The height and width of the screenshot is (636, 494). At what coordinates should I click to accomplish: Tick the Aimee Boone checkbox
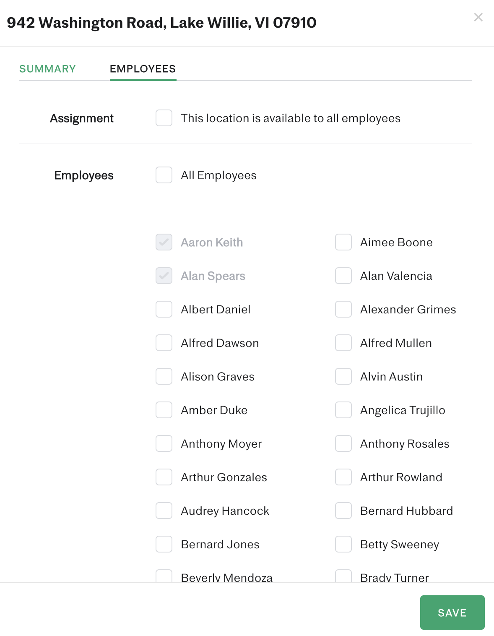pos(343,242)
